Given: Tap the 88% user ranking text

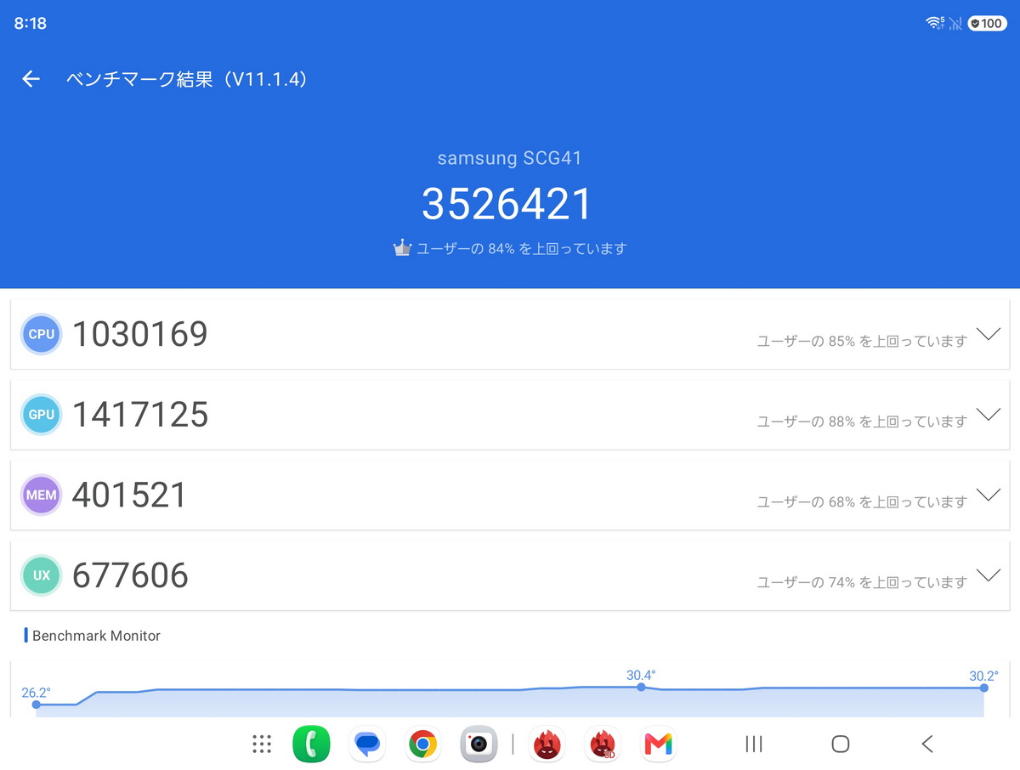Looking at the screenshot, I should [862, 422].
